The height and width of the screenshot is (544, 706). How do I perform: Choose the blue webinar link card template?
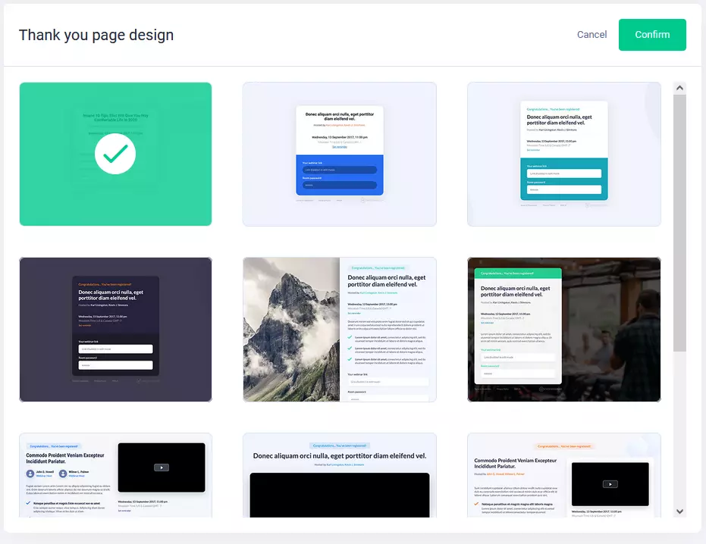340,154
